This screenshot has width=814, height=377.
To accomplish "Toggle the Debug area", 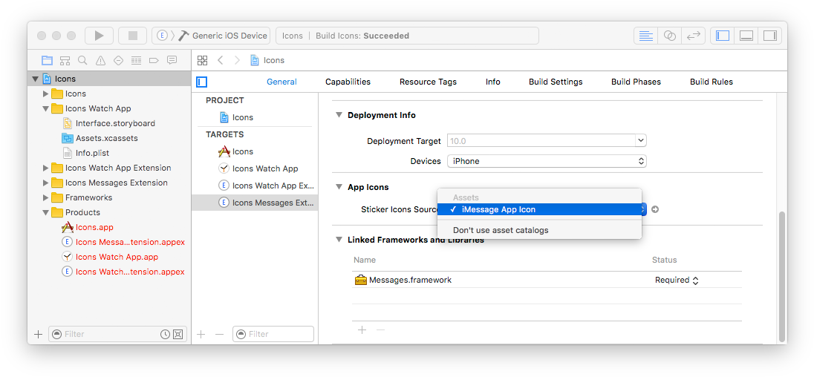I will (x=746, y=36).
